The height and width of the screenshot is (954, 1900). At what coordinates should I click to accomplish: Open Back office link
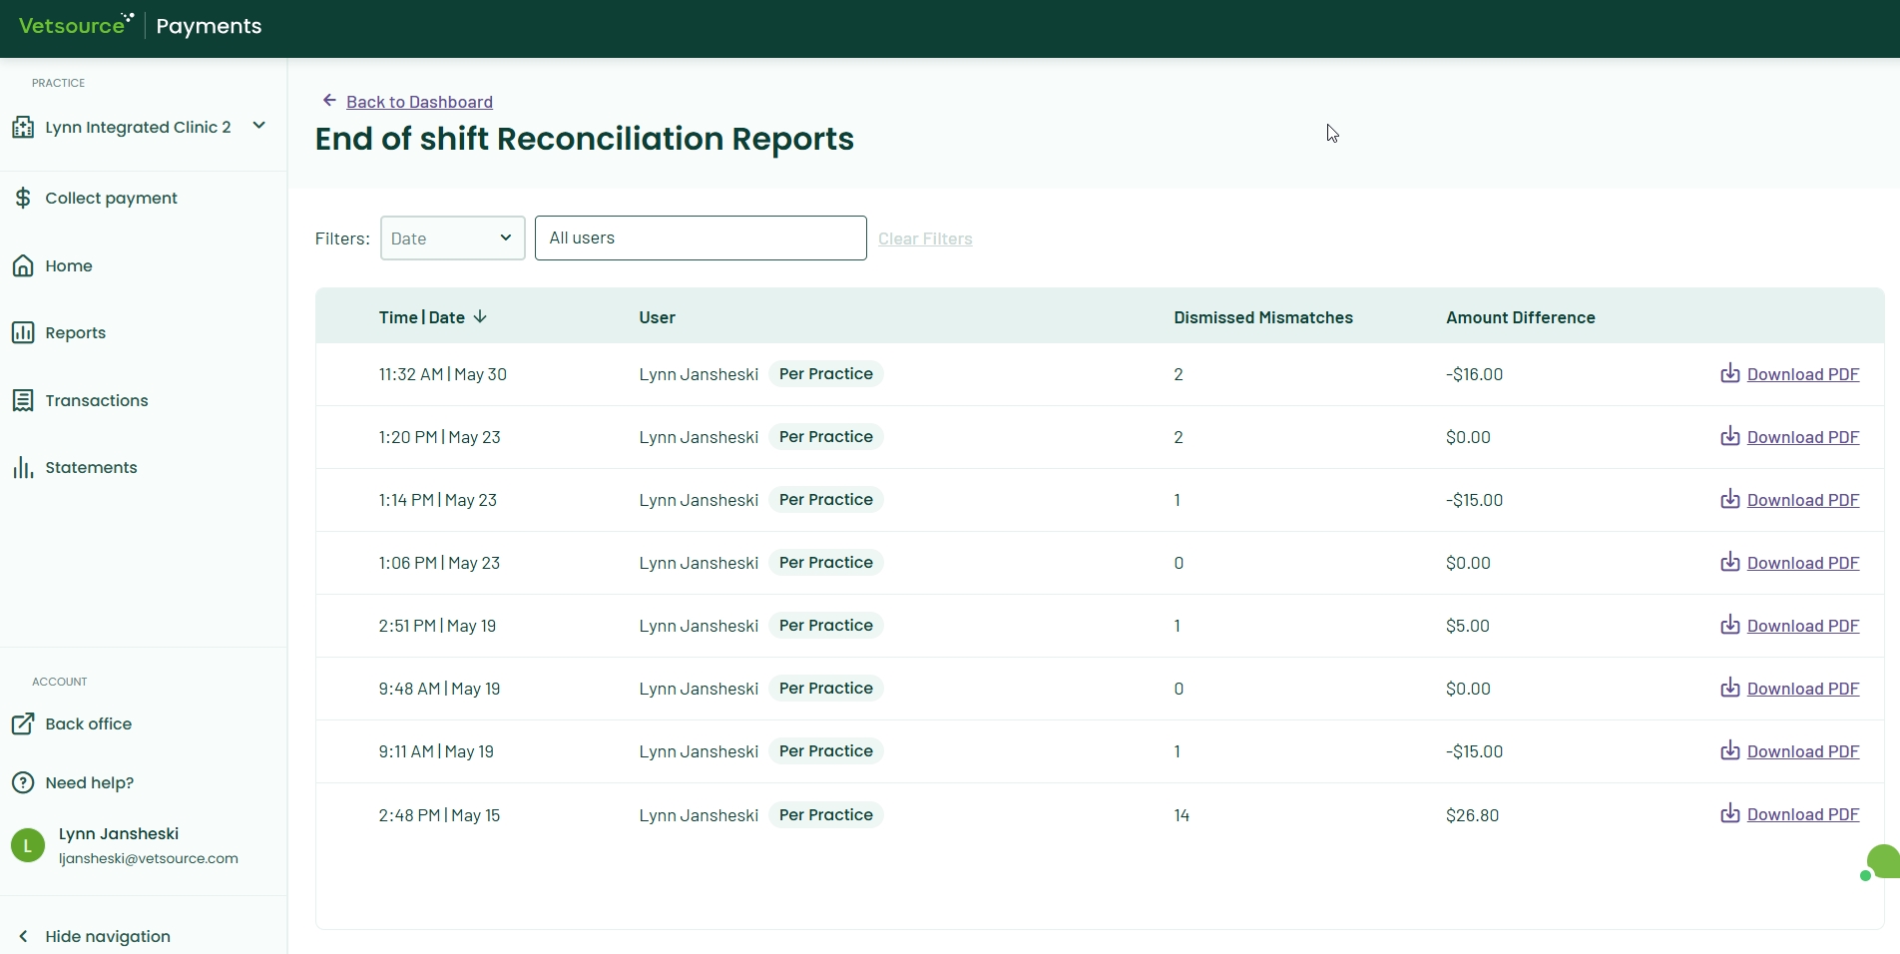[x=88, y=723]
